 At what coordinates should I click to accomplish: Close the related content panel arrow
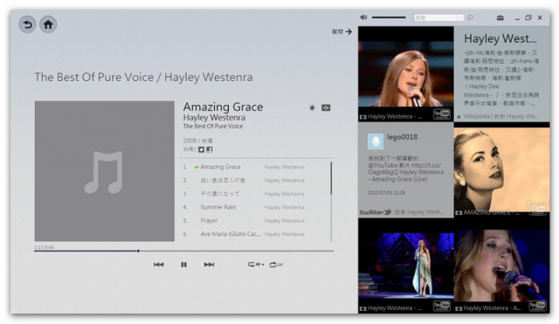349,31
